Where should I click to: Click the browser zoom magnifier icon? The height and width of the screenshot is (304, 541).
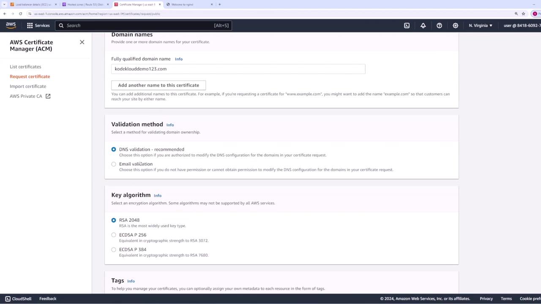click(x=516, y=14)
